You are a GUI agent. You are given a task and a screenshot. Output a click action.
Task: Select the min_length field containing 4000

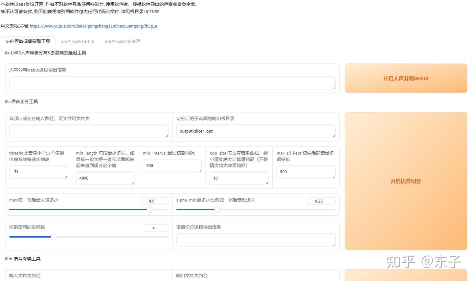point(105,178)
